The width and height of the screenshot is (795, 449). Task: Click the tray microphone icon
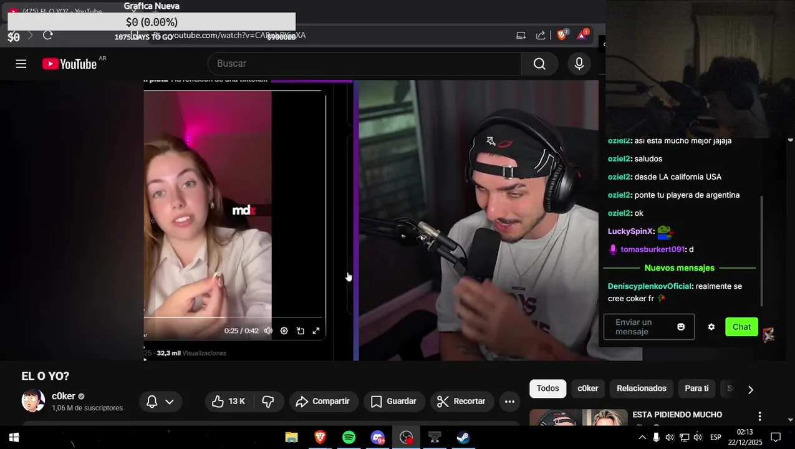656,438
